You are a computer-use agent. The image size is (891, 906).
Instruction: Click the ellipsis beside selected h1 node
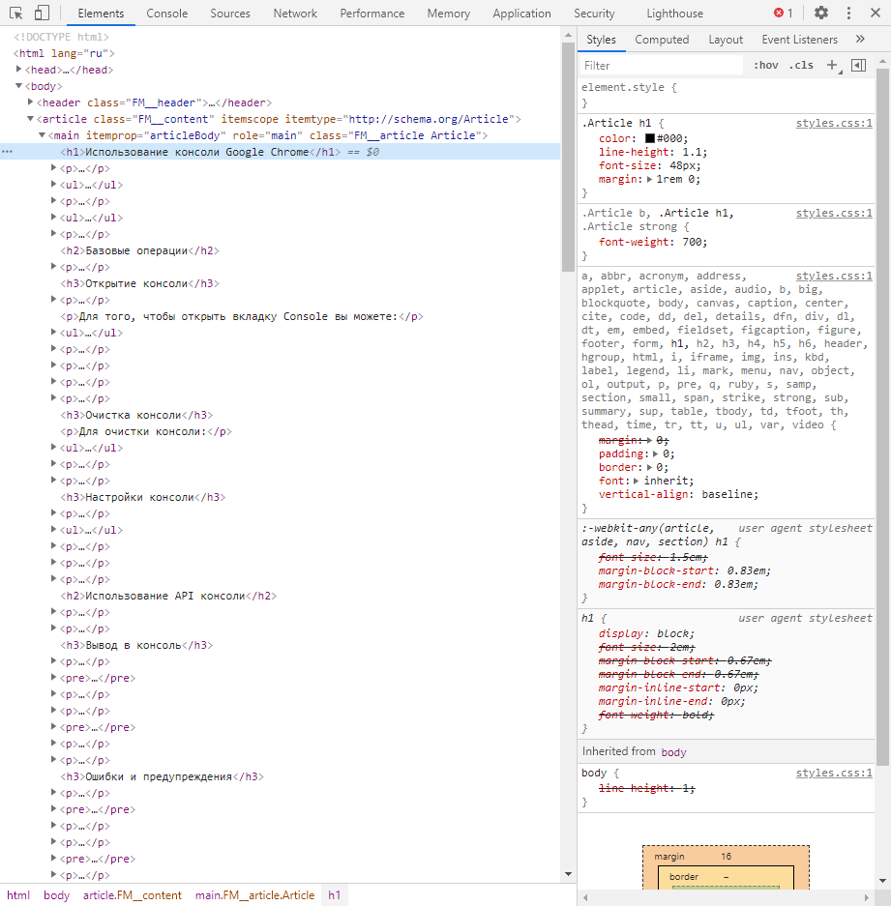(x=8, y=152)
